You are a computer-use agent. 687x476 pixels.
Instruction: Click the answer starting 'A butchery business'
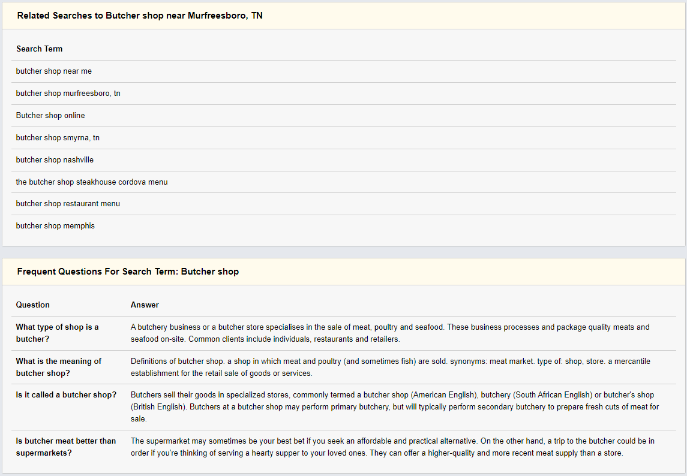pyautogui.click(x=390, y=333)
